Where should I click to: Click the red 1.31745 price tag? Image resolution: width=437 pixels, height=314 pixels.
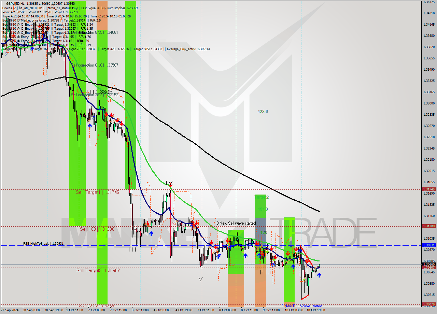429,189
